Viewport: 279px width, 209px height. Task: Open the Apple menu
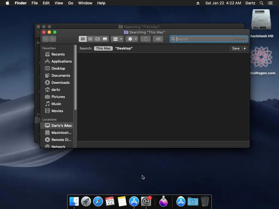click(x=7, y=3)
